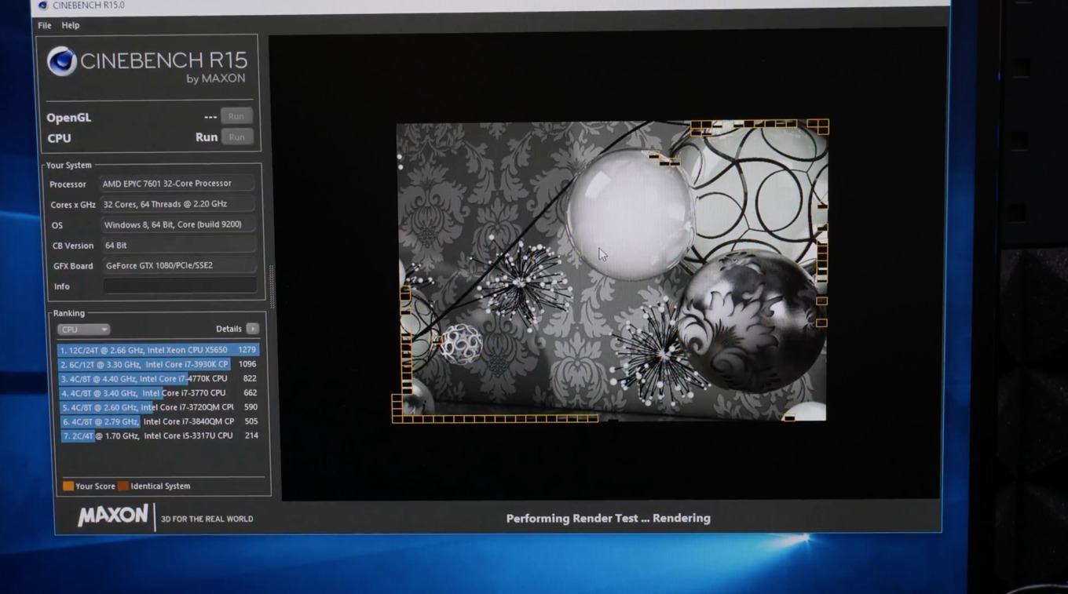Click the rendering preview image

click(610, 271)
